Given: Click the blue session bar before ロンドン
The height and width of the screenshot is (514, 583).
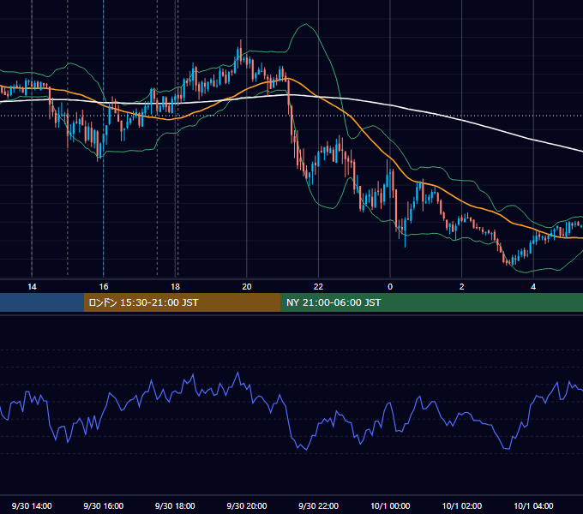Looking at the screenshot, I should pyautogui.click(x=42, y=302).
